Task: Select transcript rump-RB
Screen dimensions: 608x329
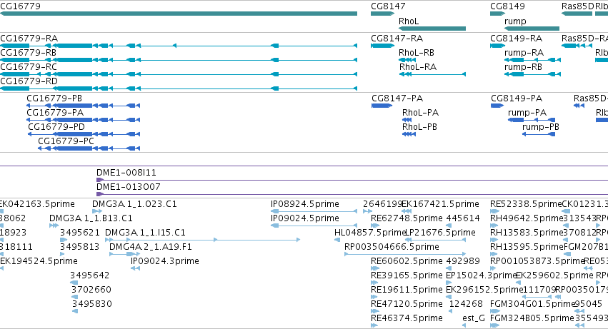Action: (532, 74)
